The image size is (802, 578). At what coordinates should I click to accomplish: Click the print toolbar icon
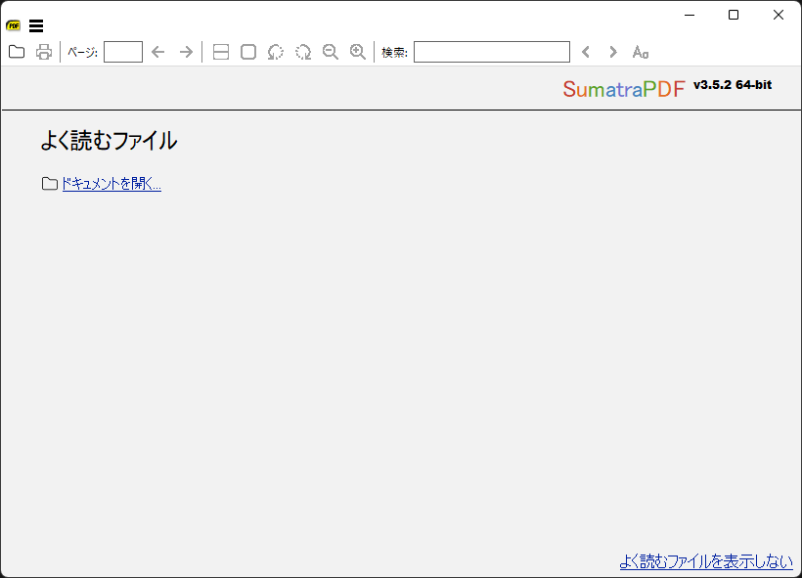point(44,52)
